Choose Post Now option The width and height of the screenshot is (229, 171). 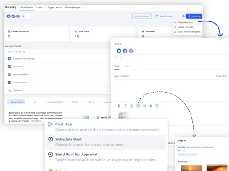pyautogui.click(x=106, y=127)
